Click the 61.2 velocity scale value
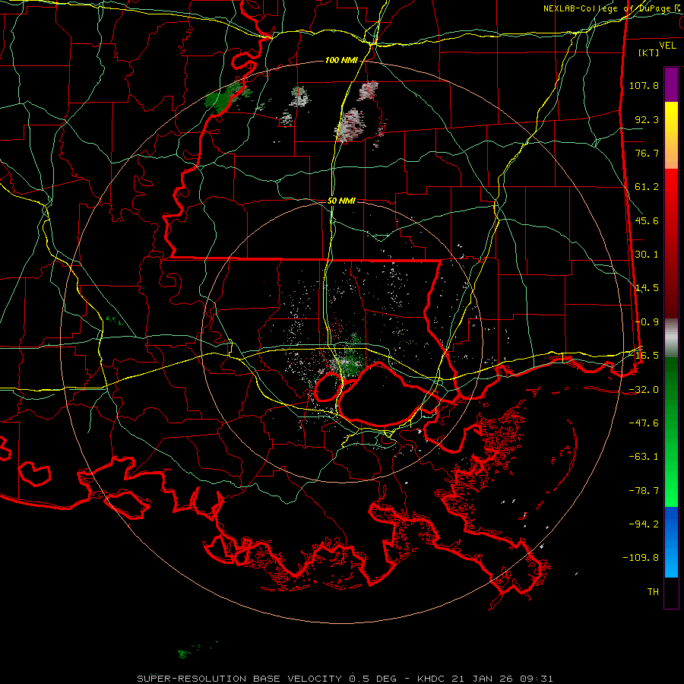The image size is (684, 684). click(647, 187)
